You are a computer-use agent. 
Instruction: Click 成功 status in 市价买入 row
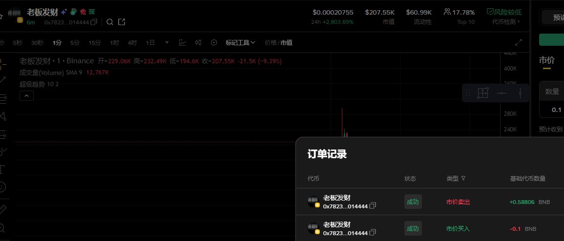413,228
